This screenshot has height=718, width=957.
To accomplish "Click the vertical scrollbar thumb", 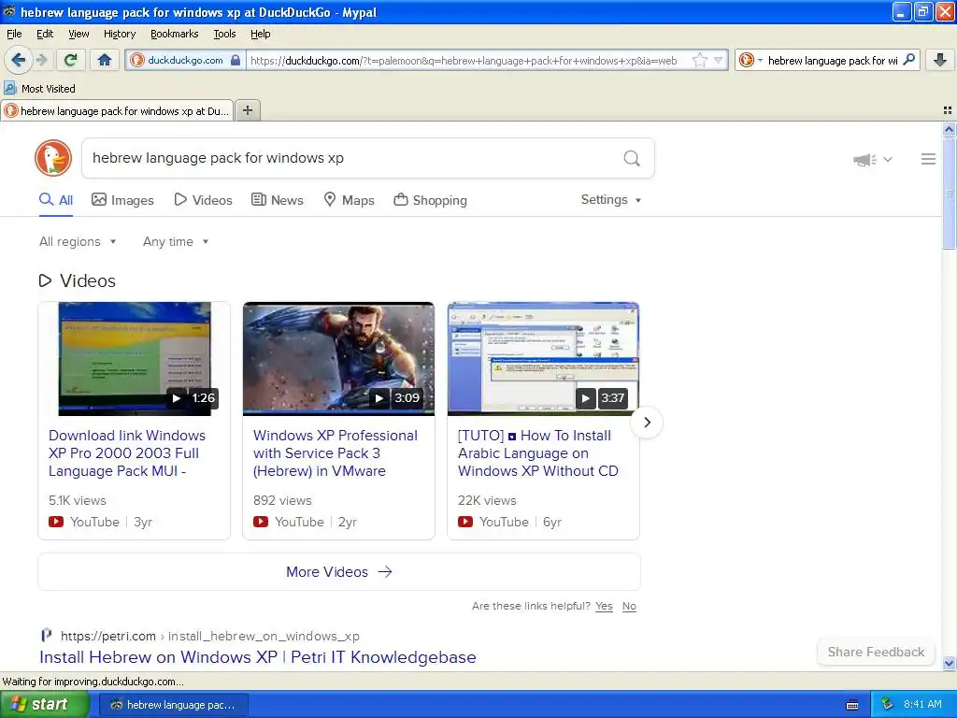I will (x=949, y=193).
